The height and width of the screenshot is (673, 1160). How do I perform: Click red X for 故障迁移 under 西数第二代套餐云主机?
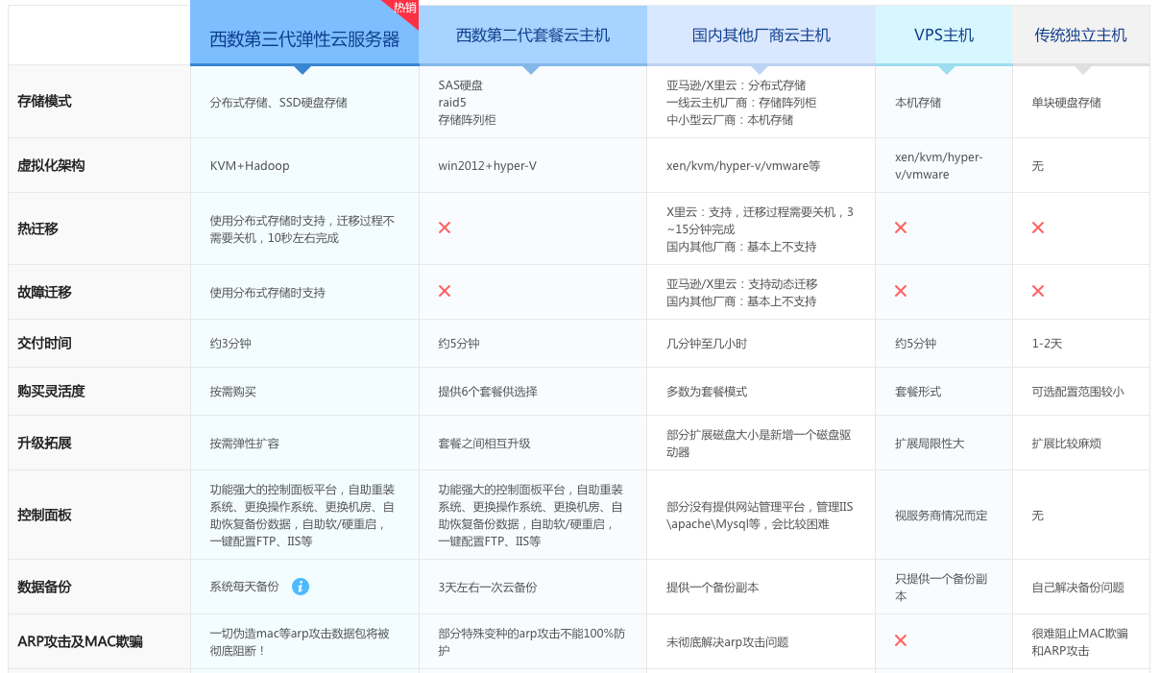click(445, 291)
